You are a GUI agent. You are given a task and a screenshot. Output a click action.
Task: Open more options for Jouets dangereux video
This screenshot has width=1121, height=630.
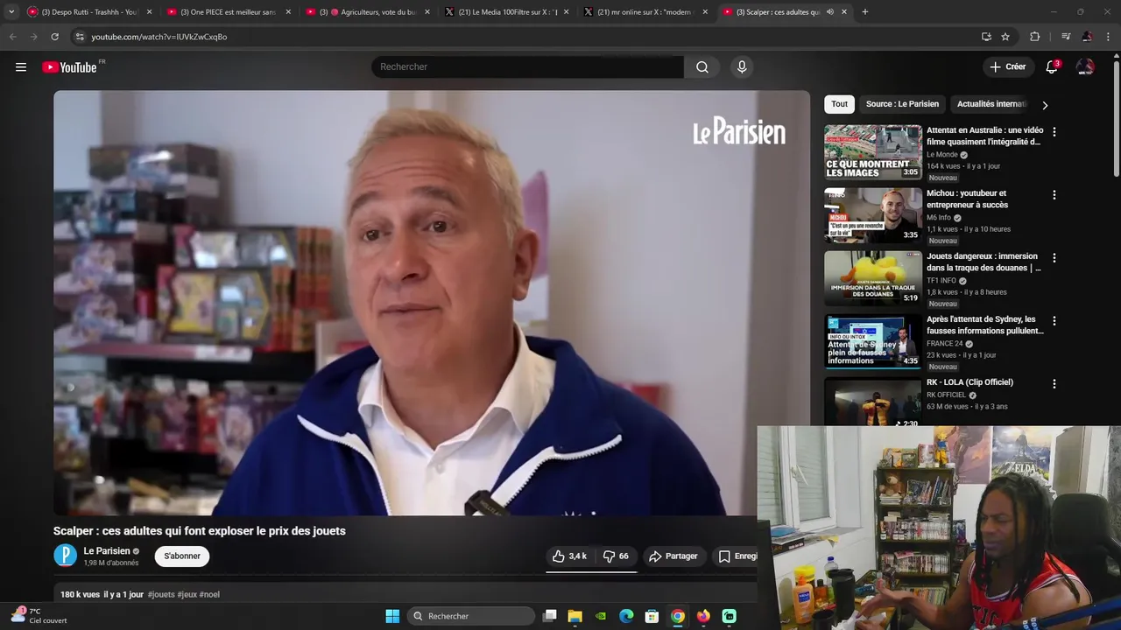1054,257
